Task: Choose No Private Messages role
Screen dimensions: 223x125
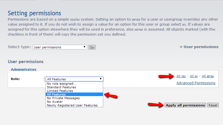Action: pyautogui.click(x=63, y=98)
